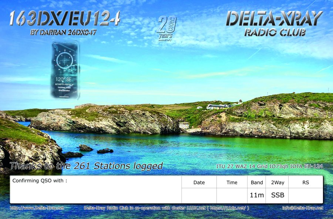Click the info@Delta-Xray.net email address
The height and width of the screenshot is (219, 333).
302,208
